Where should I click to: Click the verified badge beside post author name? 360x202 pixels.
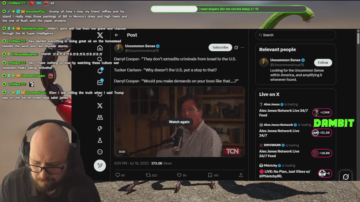(158, 46)
